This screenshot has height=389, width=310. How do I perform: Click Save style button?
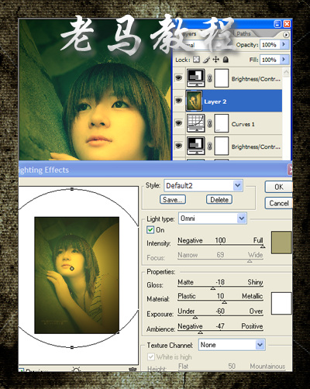pos(173,200)
